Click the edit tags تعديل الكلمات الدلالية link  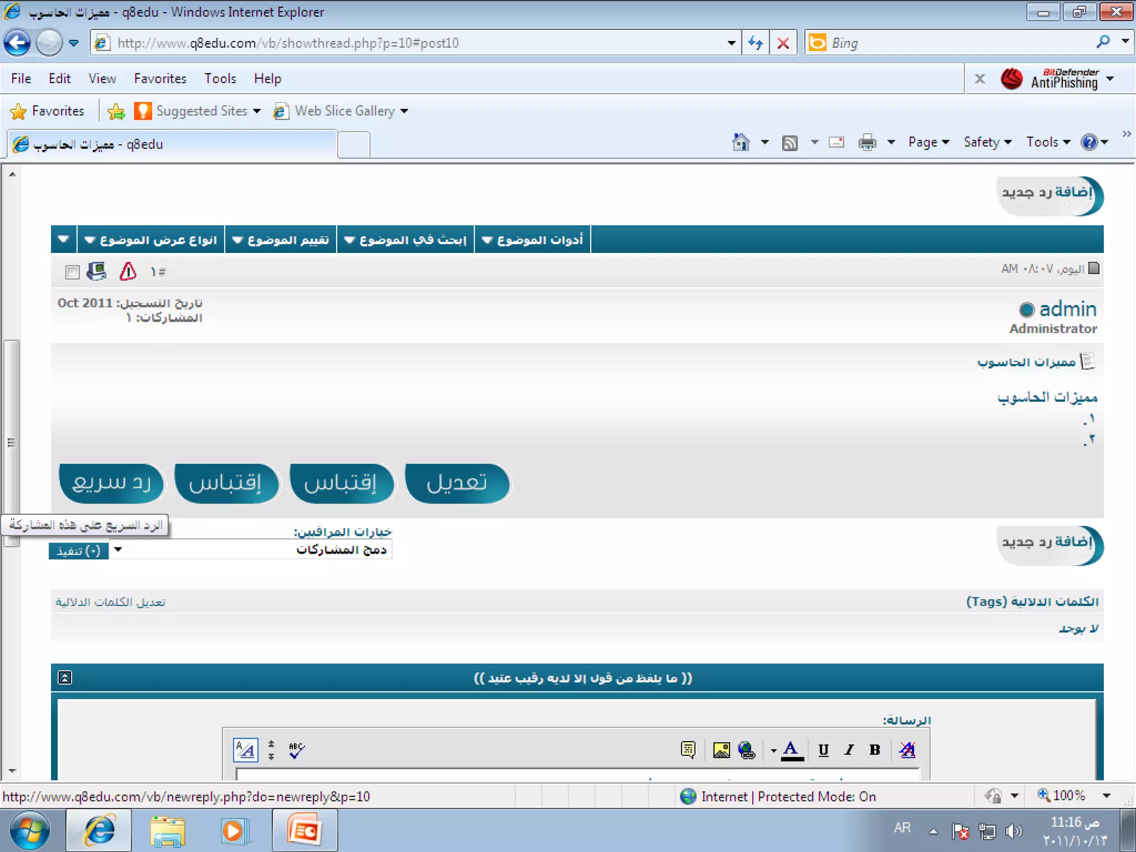[110, 602]
